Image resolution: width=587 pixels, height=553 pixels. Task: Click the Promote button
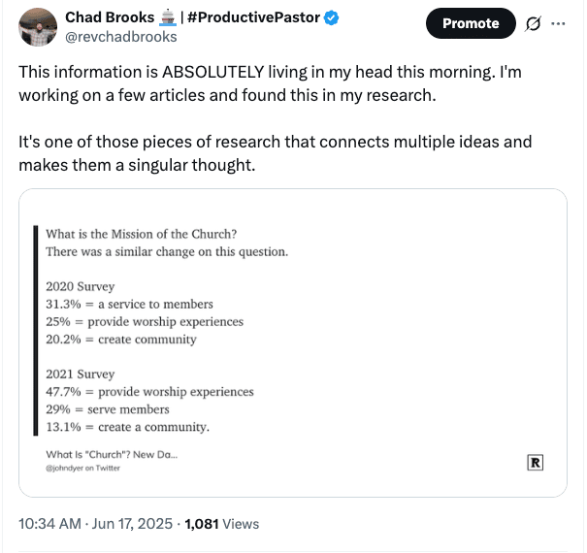(x=471, y=23)
